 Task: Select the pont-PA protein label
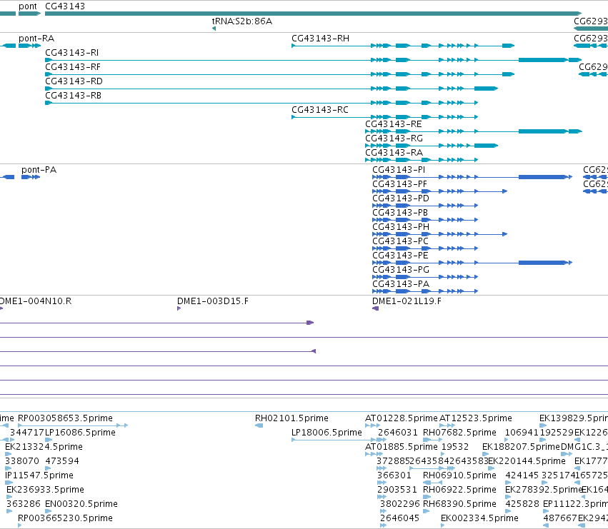[39, 170]
